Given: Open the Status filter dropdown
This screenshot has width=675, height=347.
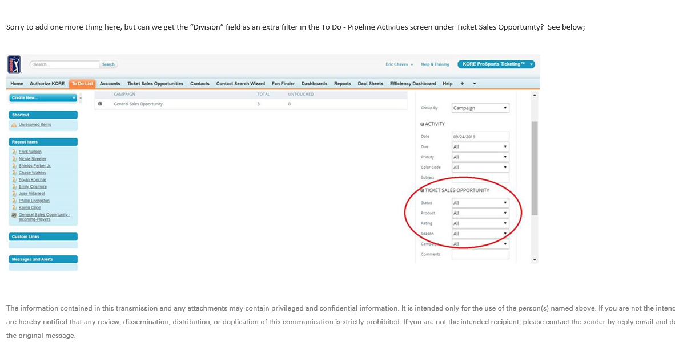Looking at the screenshot, I should point(480,203).
